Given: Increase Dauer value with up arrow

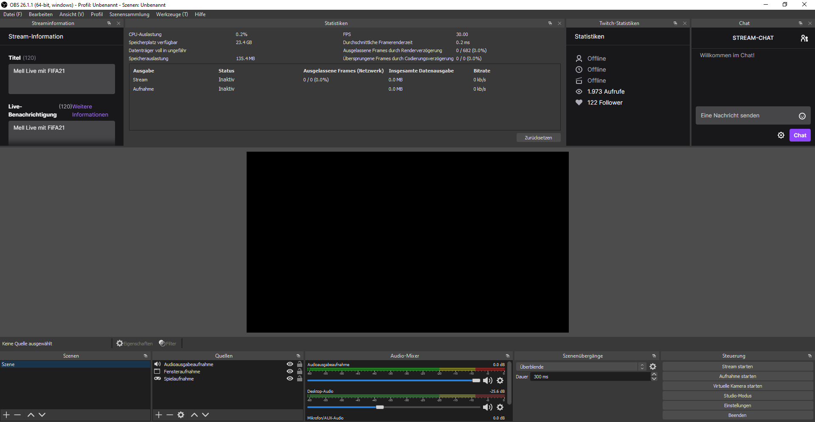Looking at the screenshot, I should 654,374.
